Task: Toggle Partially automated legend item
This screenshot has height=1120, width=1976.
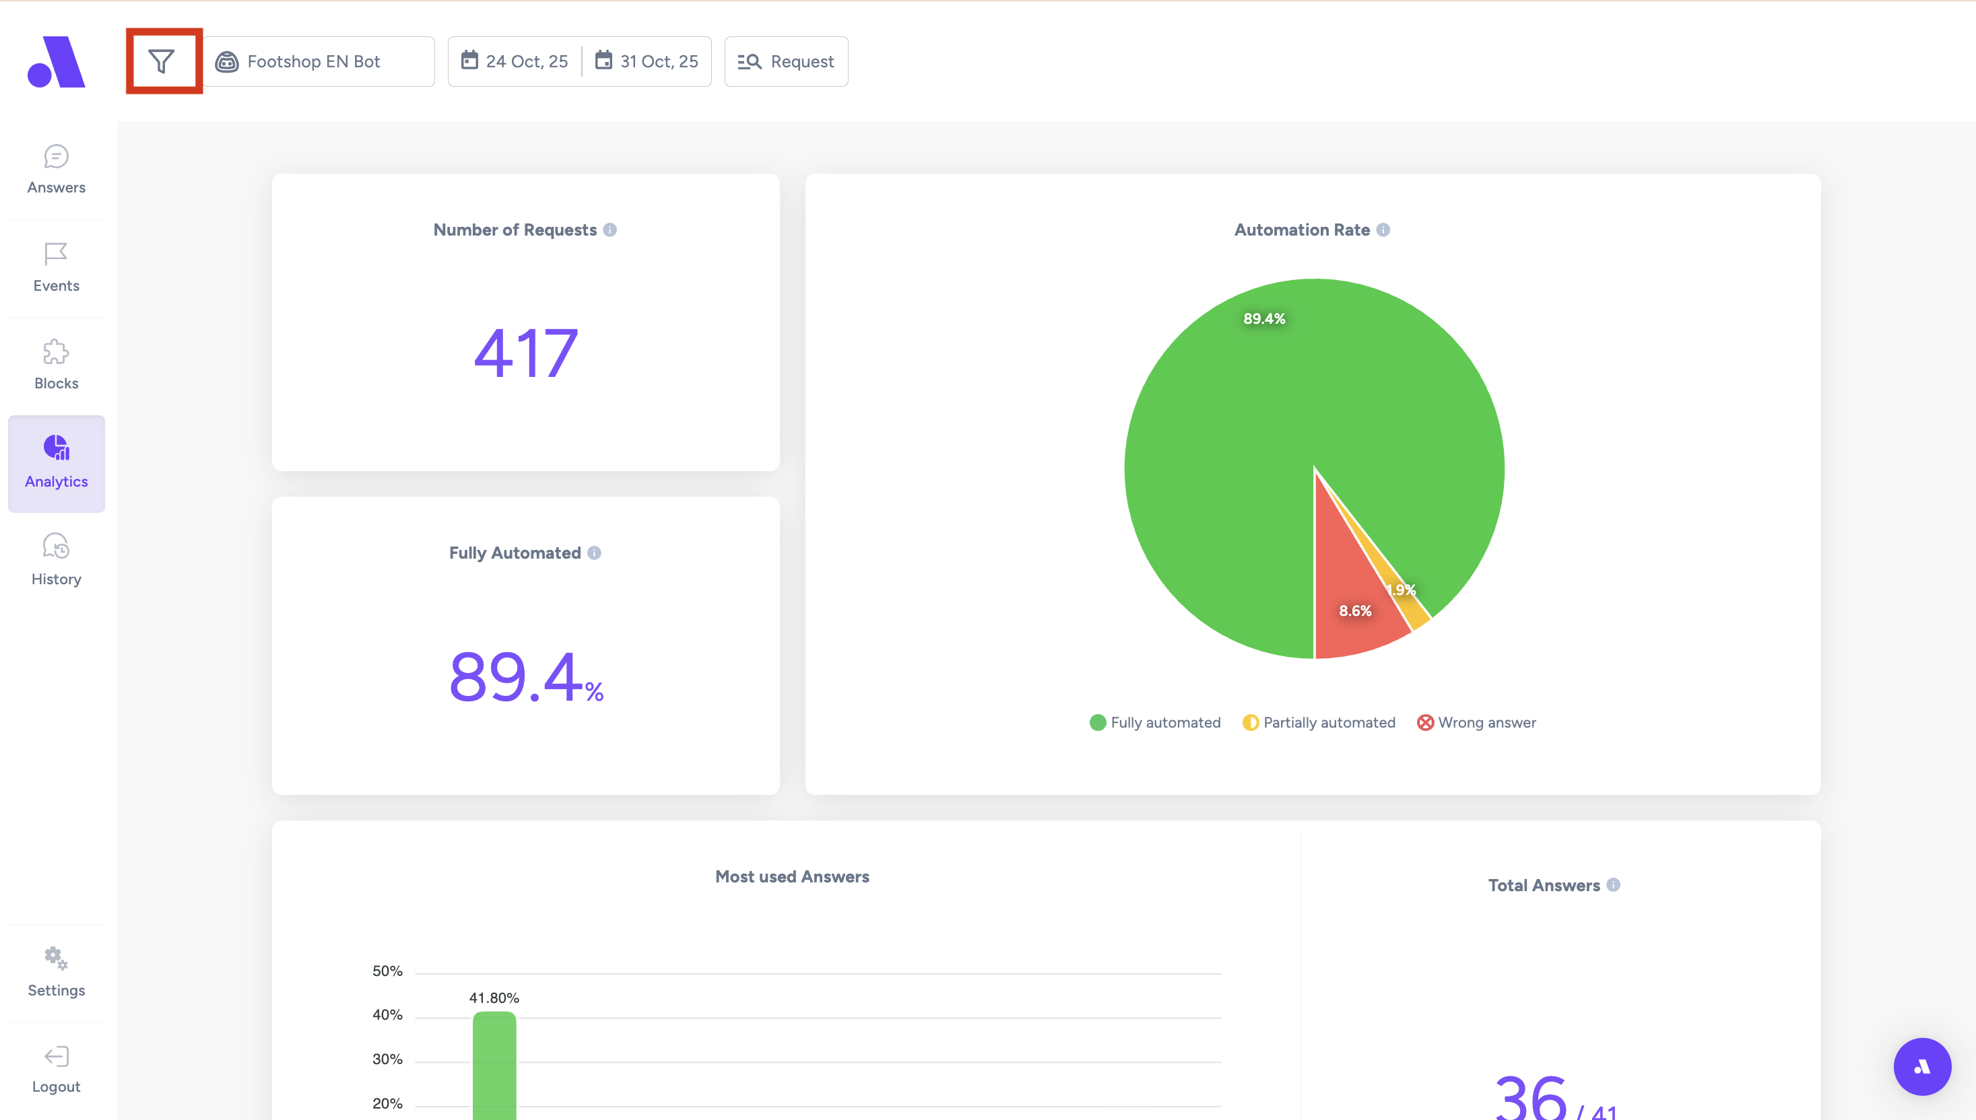Action: pos(1319,722)
